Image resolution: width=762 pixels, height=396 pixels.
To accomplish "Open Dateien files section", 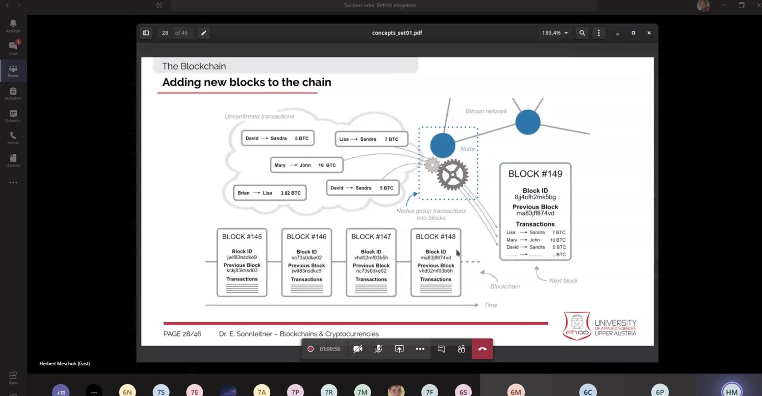I will (13, 160).
